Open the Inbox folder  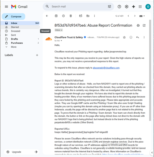tap(20, 23)
